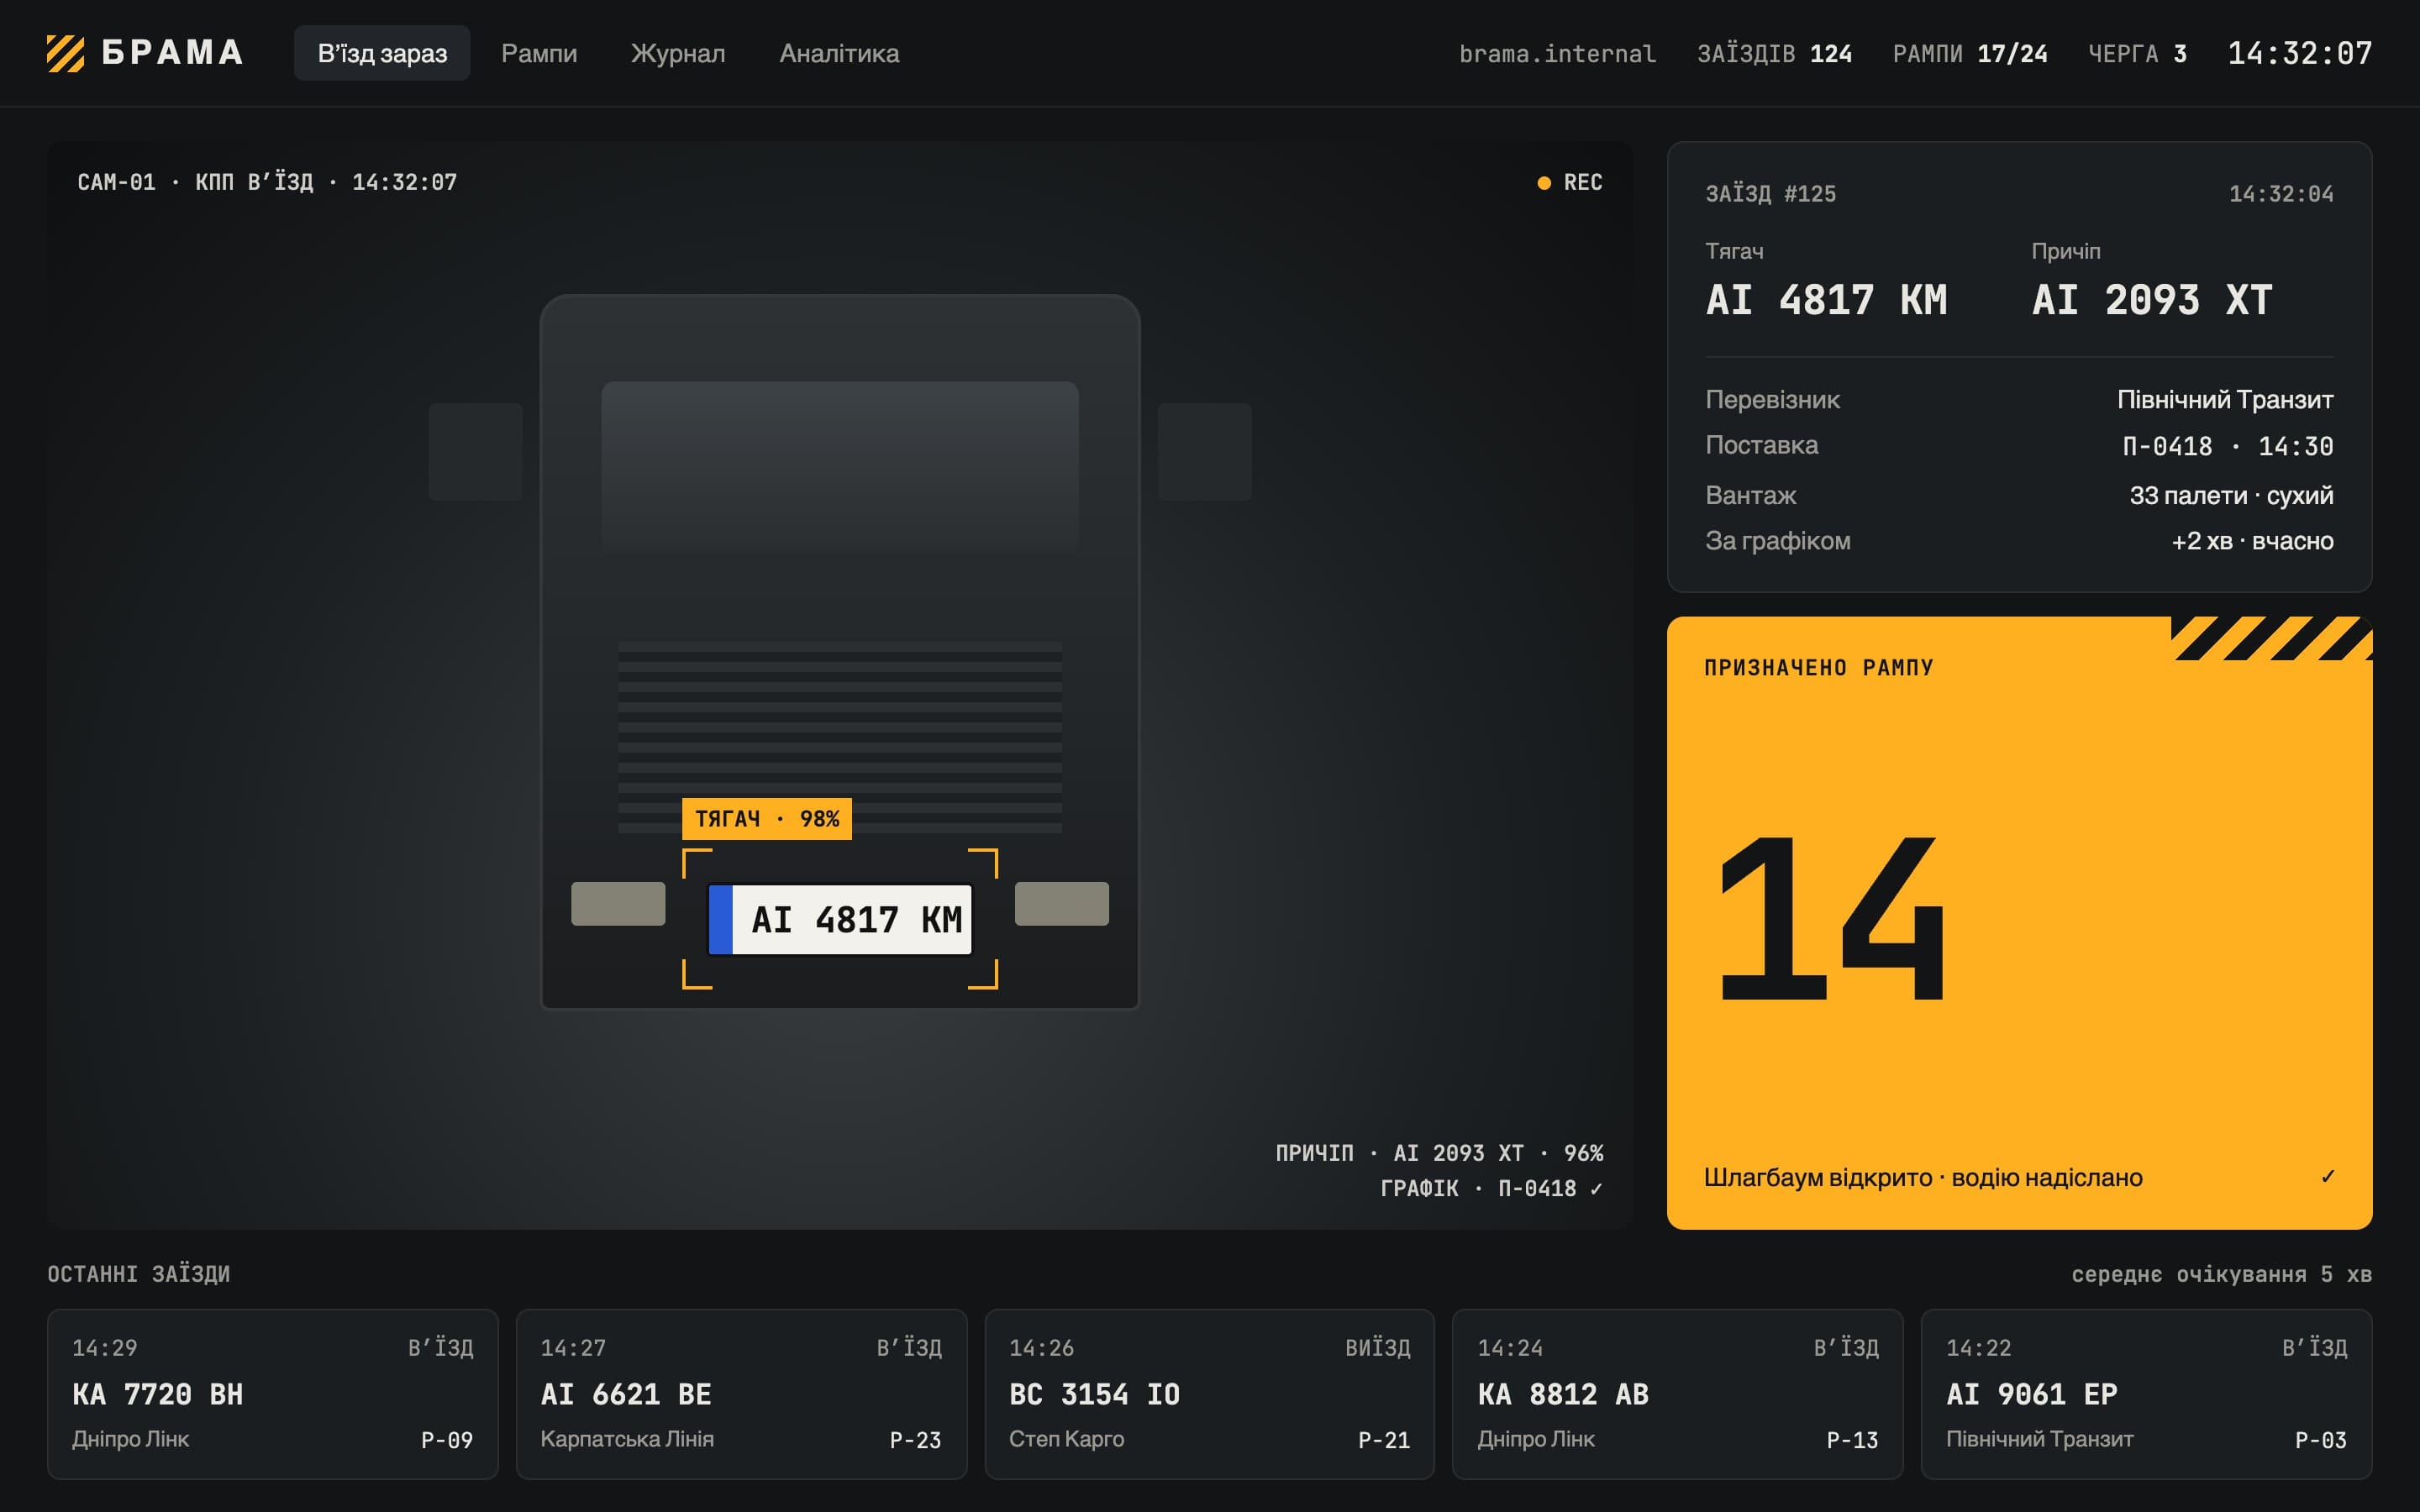Click the ГРАФІК · П-0418 overlay line
2420x1512 pixels.
1491,1188
